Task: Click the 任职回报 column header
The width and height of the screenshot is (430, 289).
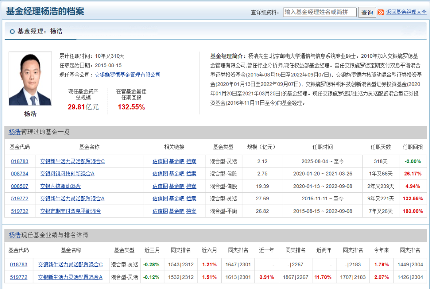Action: (413, 147)
